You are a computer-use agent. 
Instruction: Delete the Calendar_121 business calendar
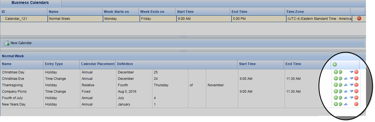click(x=359, y=19)
